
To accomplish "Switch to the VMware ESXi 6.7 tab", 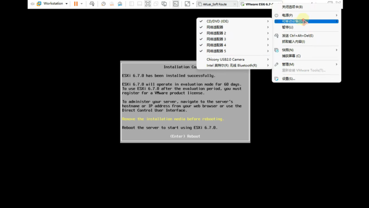I will (257, 4).
